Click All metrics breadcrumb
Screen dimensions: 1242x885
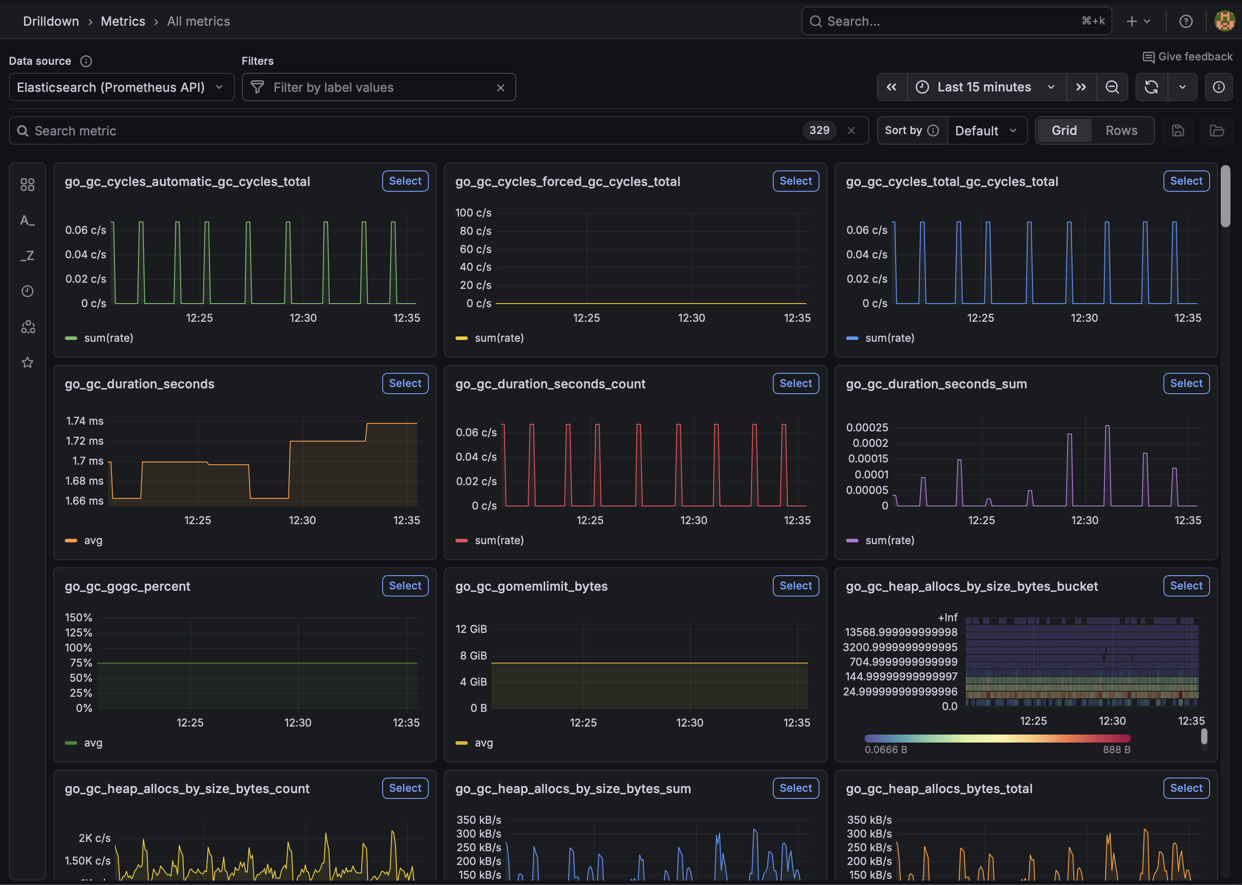(198, 21)
